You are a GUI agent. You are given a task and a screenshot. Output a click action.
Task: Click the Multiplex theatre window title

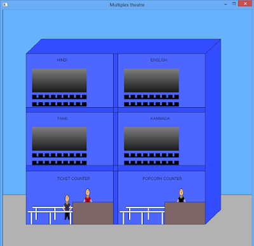point(127,5)
